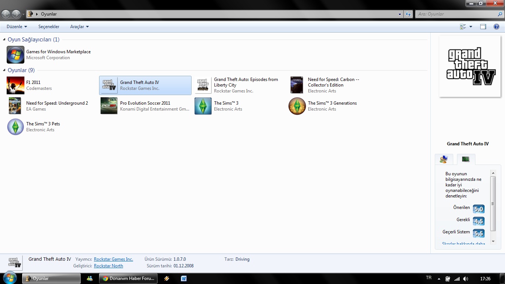505x284 pixels.
Task: Select The Sims 3 Generations icon
Action: (x=297, y=106)
